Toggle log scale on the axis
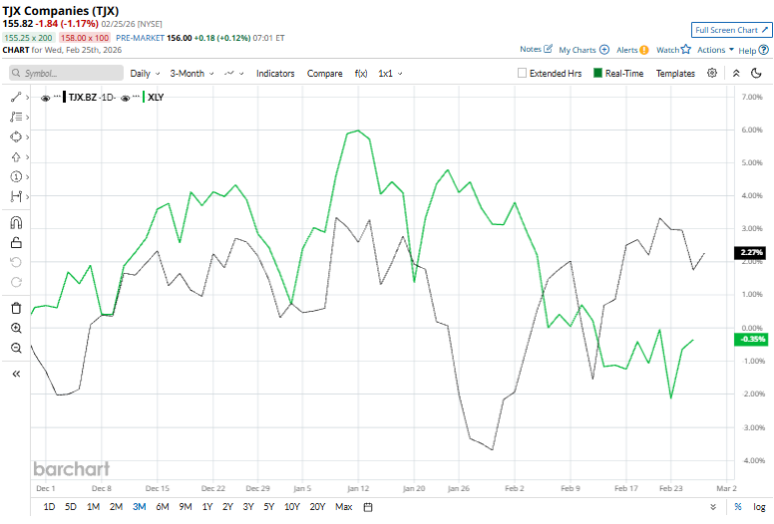774x524 pixels. [759, 507]
